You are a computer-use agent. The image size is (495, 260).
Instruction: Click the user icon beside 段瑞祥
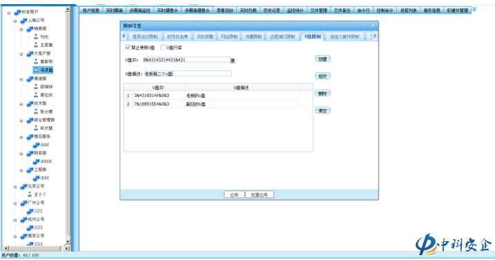(36, 86)
